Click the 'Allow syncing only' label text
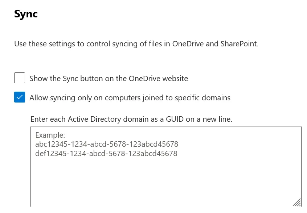 click(x=129, y=97)
